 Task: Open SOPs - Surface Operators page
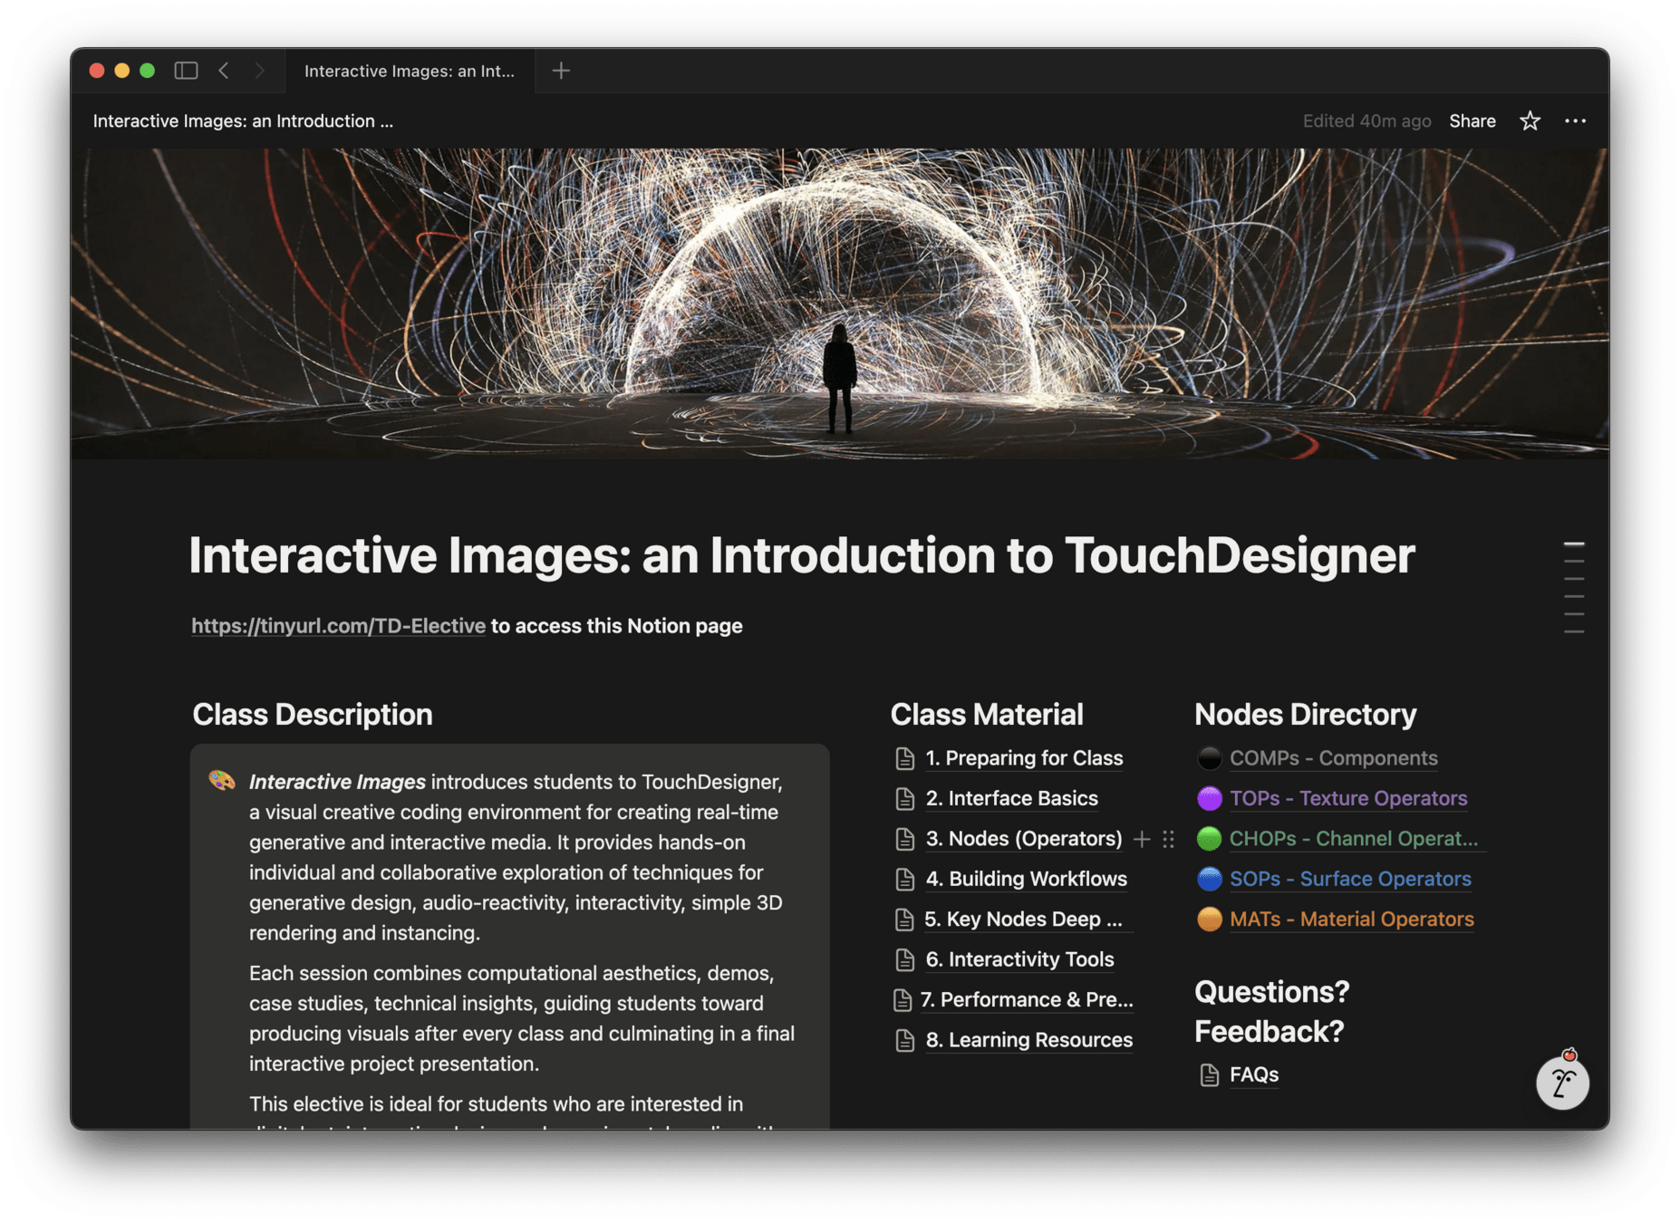[1350, 879]
